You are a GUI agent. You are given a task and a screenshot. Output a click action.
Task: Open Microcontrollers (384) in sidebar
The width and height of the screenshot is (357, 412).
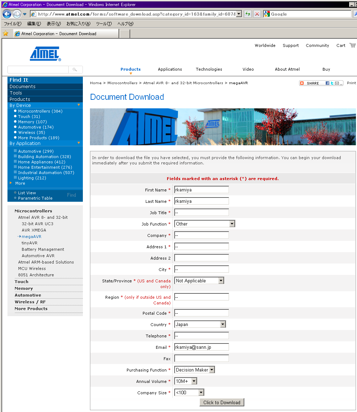click(x=40, y=111)
